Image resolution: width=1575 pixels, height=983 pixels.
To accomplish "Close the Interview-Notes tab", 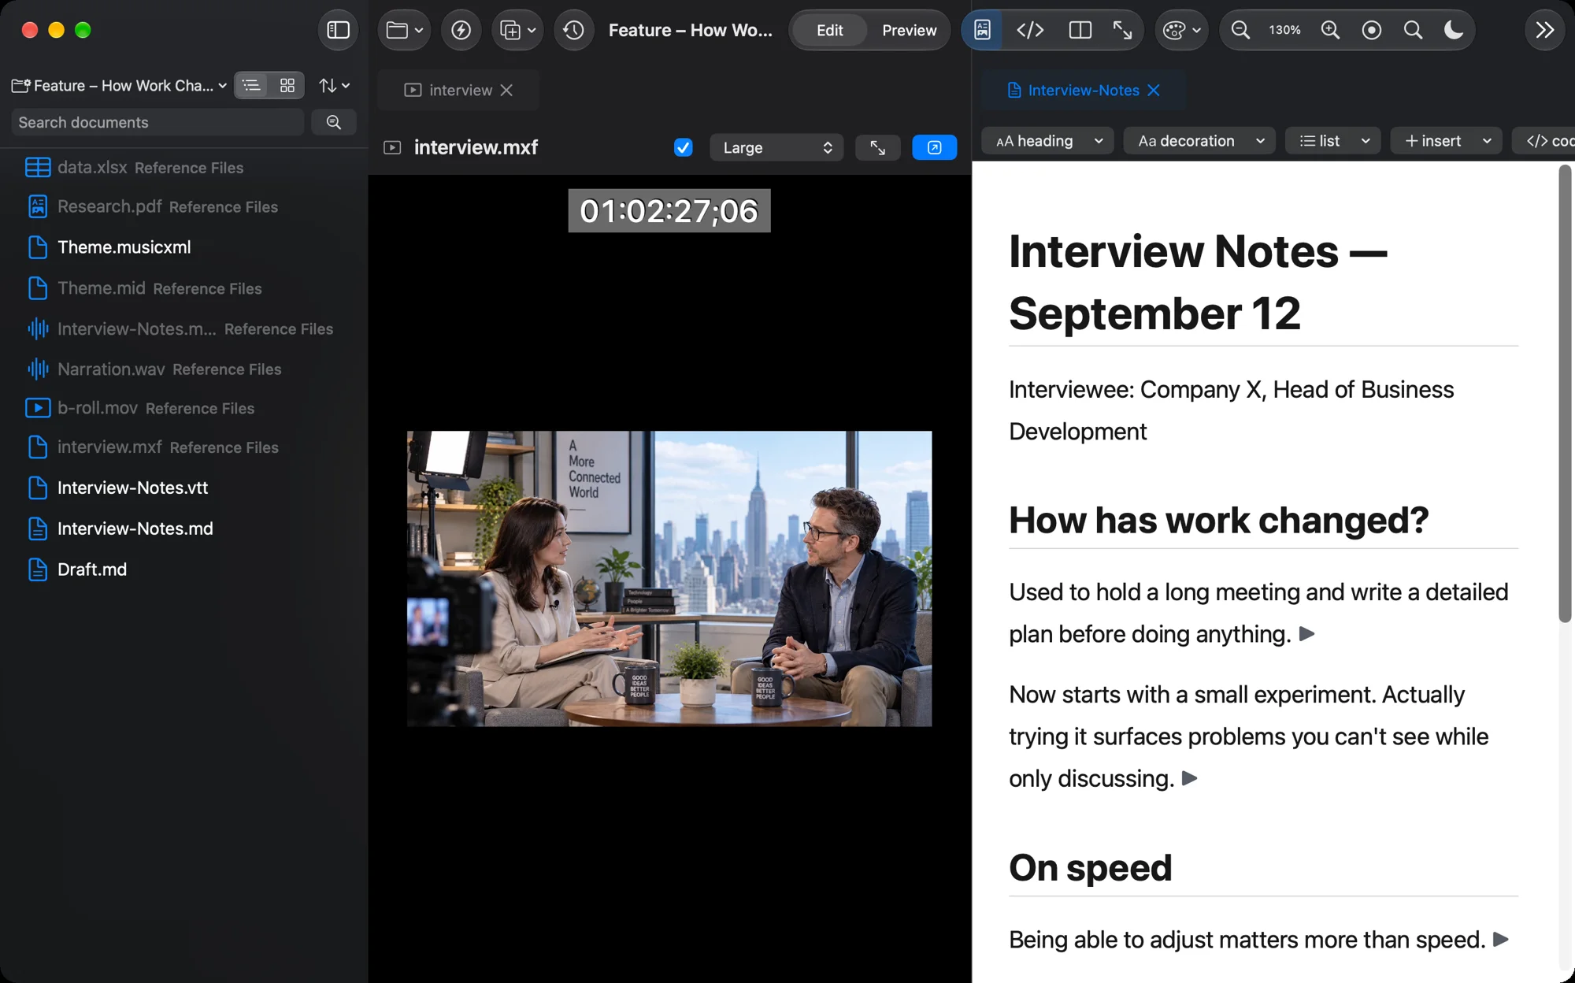I will (x=1154, y=90).
